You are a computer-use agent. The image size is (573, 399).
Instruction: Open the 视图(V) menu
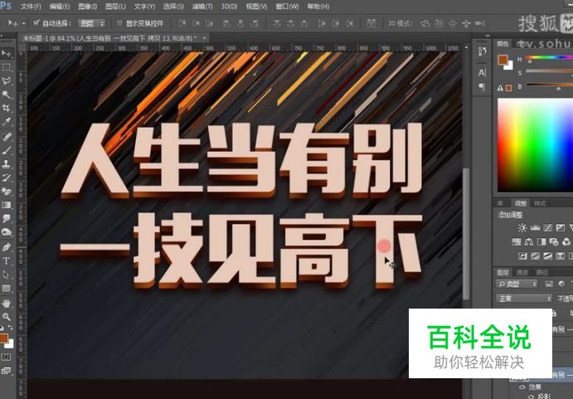tap(256, 7)
